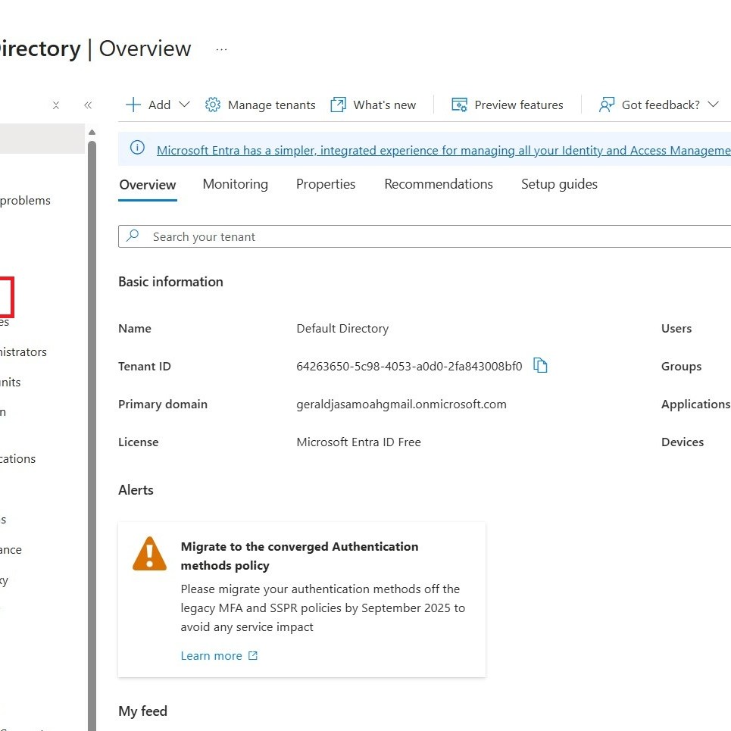
Task: Click Learn more in the migration alert
Action: pos(211,656)
